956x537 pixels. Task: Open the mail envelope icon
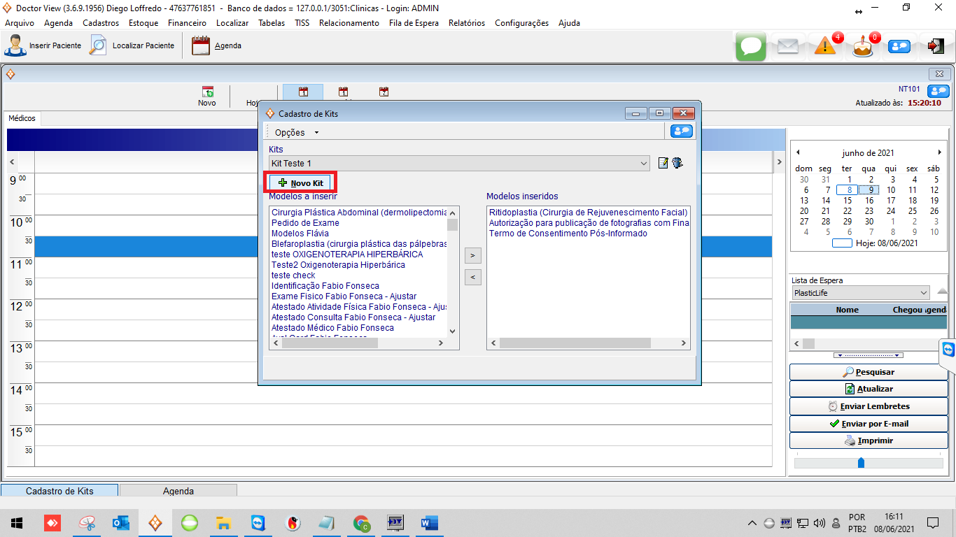pyautogui.click(x=787, y=46)
